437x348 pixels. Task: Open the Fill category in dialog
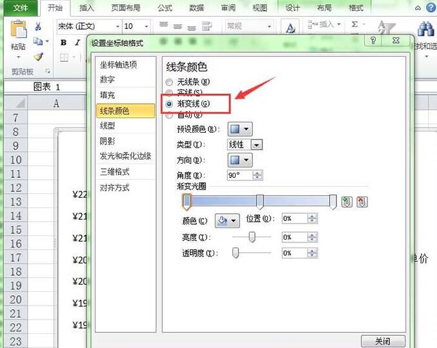point(125,95)
